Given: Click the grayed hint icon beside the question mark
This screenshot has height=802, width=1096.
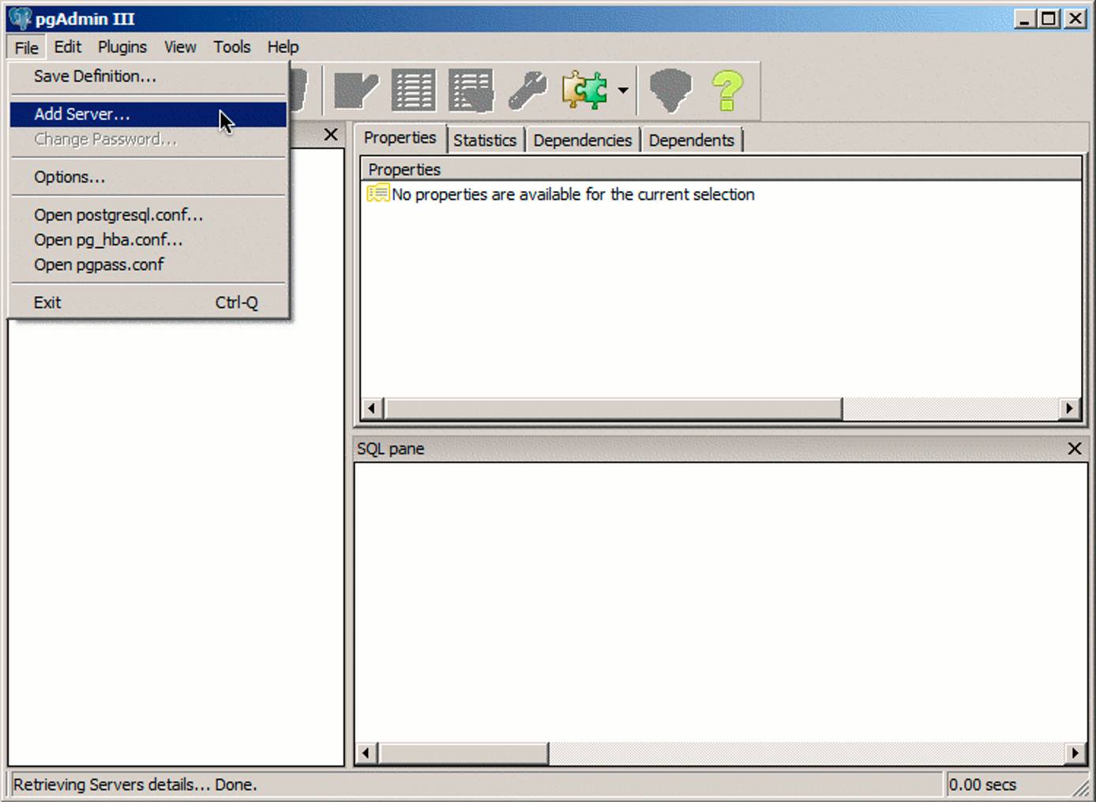Looking at the screenshot, I should click(x=670, y=89).
